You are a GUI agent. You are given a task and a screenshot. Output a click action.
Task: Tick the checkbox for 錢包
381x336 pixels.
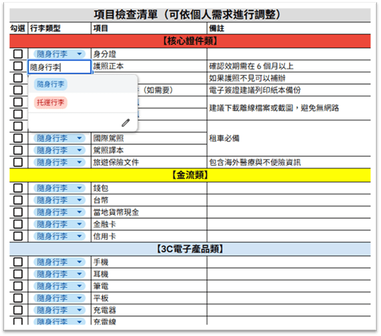coord(18,188)
